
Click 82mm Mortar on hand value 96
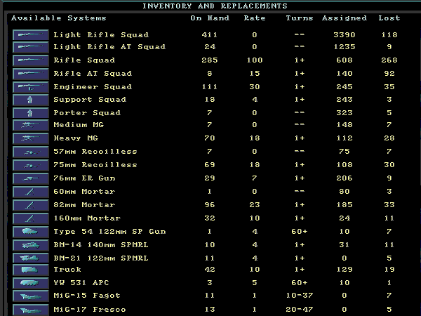210,205
